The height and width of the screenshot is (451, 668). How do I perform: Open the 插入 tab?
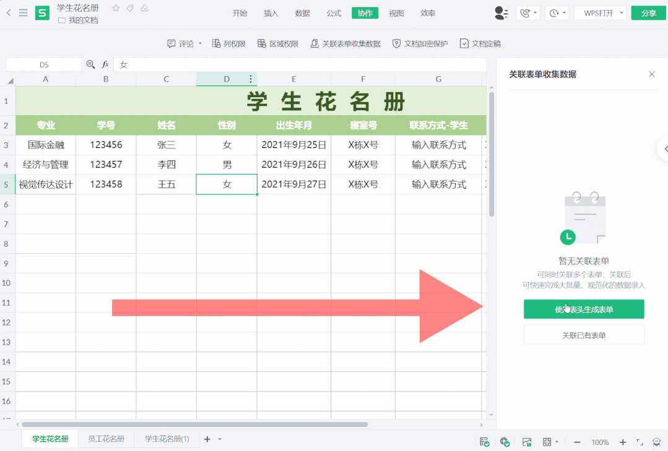click(x=271, y=13)
